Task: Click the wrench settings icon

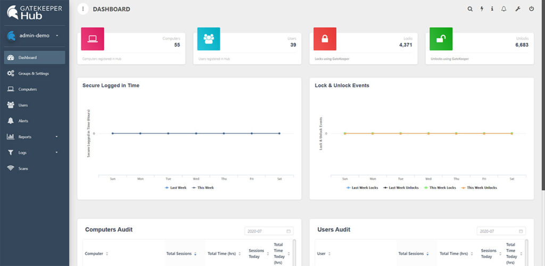Action: 518,9
